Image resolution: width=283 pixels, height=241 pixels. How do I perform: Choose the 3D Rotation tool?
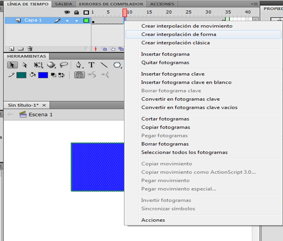tap(51, 65)
